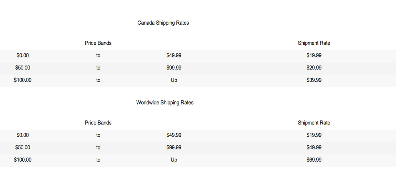Click $99.99 in the Canada table
Viewport: 396px width, 173px height.
tap(174, 68)
